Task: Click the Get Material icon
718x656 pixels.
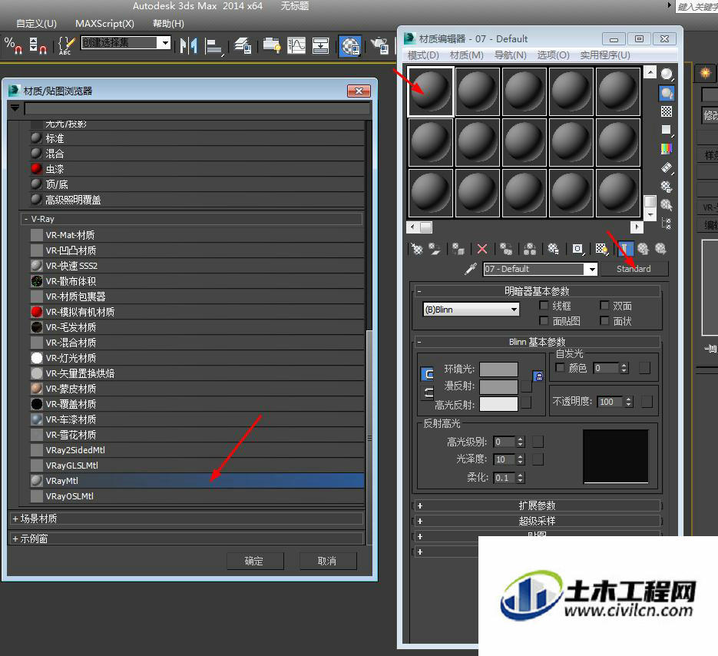Action: click(416, 249)
